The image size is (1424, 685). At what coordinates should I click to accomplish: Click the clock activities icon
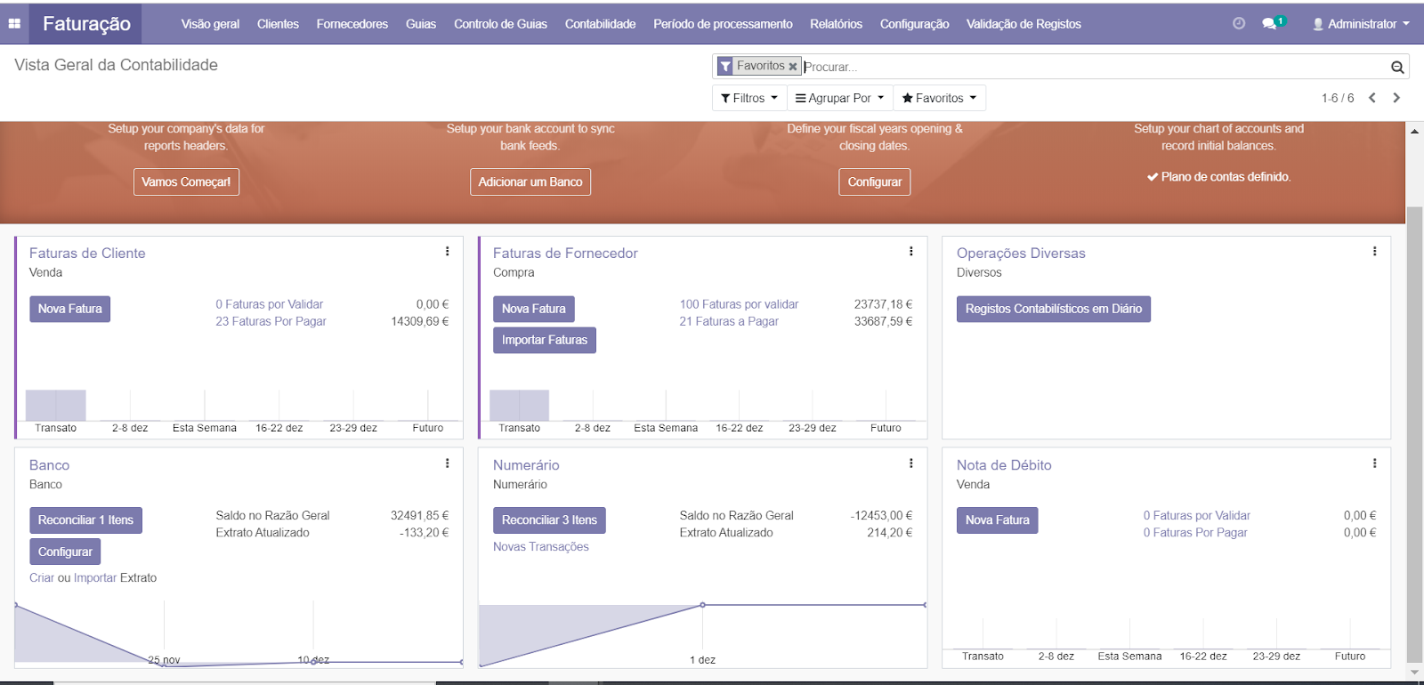[x=1238, y=24]
